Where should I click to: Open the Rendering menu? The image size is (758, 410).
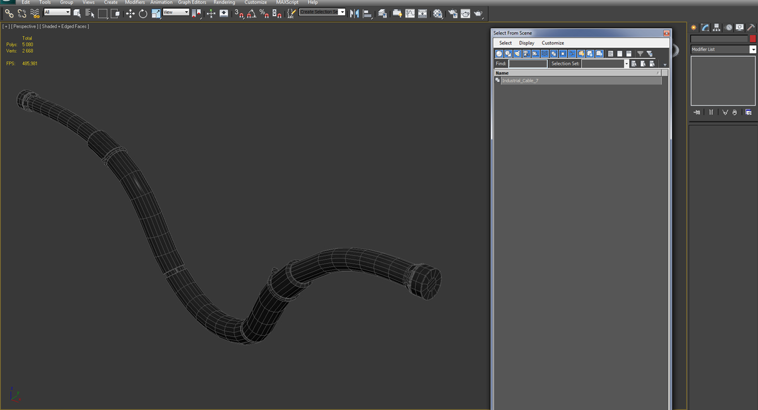(x=224, y=3)
